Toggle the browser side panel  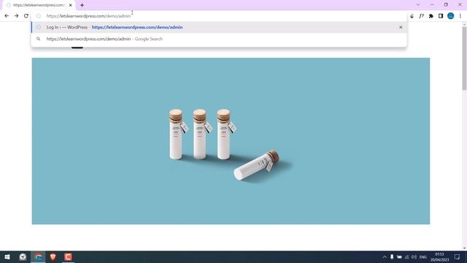tap(441, 16)
